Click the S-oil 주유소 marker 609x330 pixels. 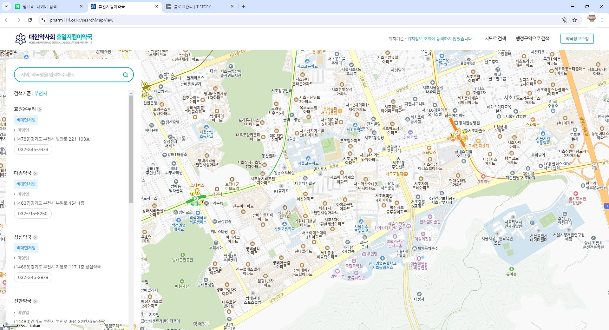pos(553,111)
